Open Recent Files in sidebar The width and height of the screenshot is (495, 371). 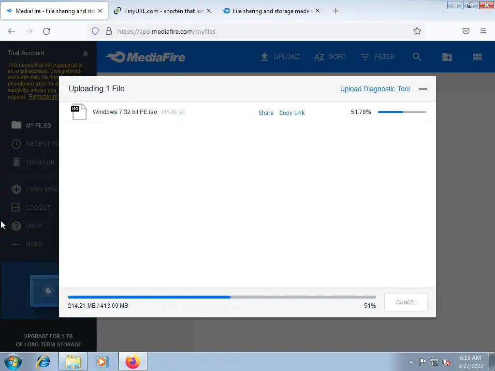35,144
